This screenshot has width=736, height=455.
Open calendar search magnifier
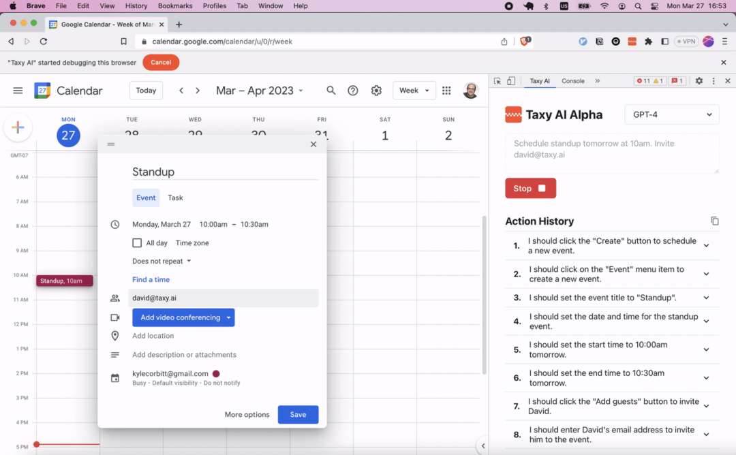point(331,91)
